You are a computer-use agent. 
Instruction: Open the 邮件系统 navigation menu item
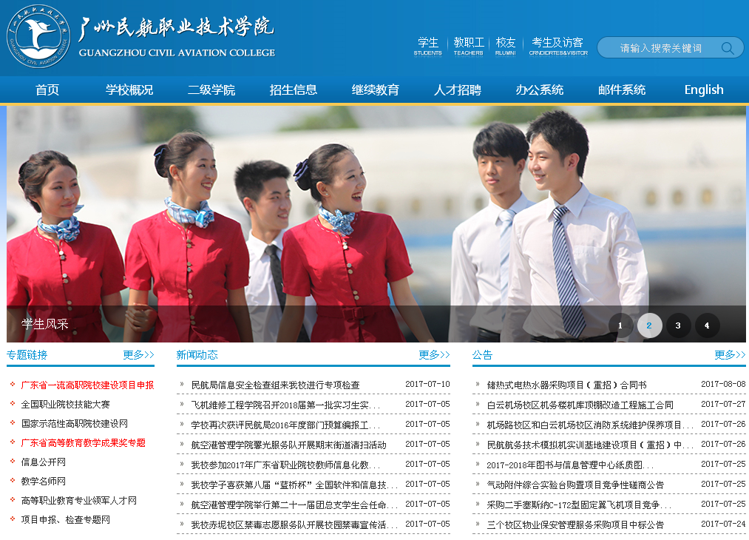pos(622,90)
